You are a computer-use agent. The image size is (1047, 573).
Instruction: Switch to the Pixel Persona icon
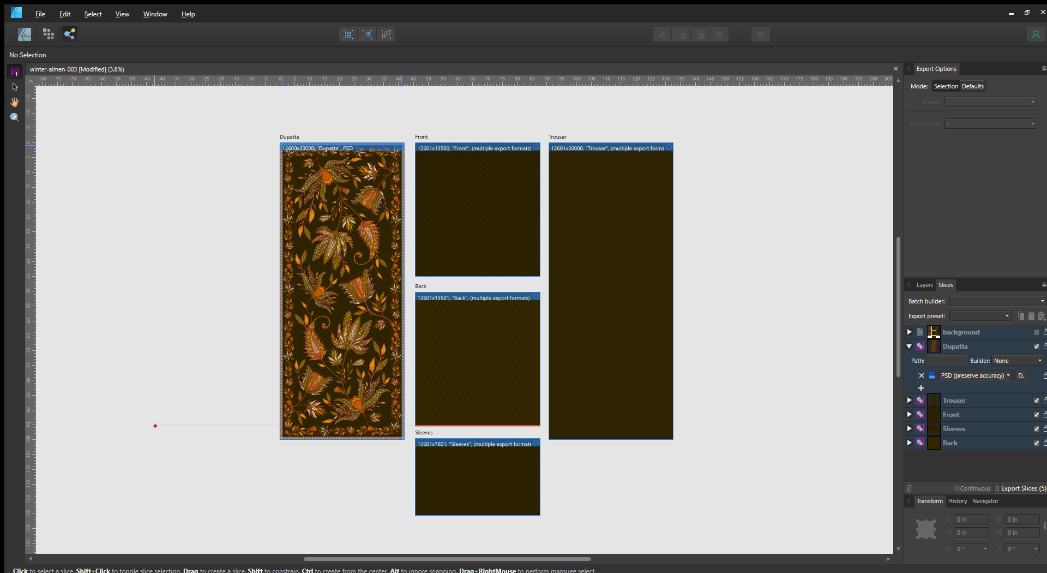49,34
